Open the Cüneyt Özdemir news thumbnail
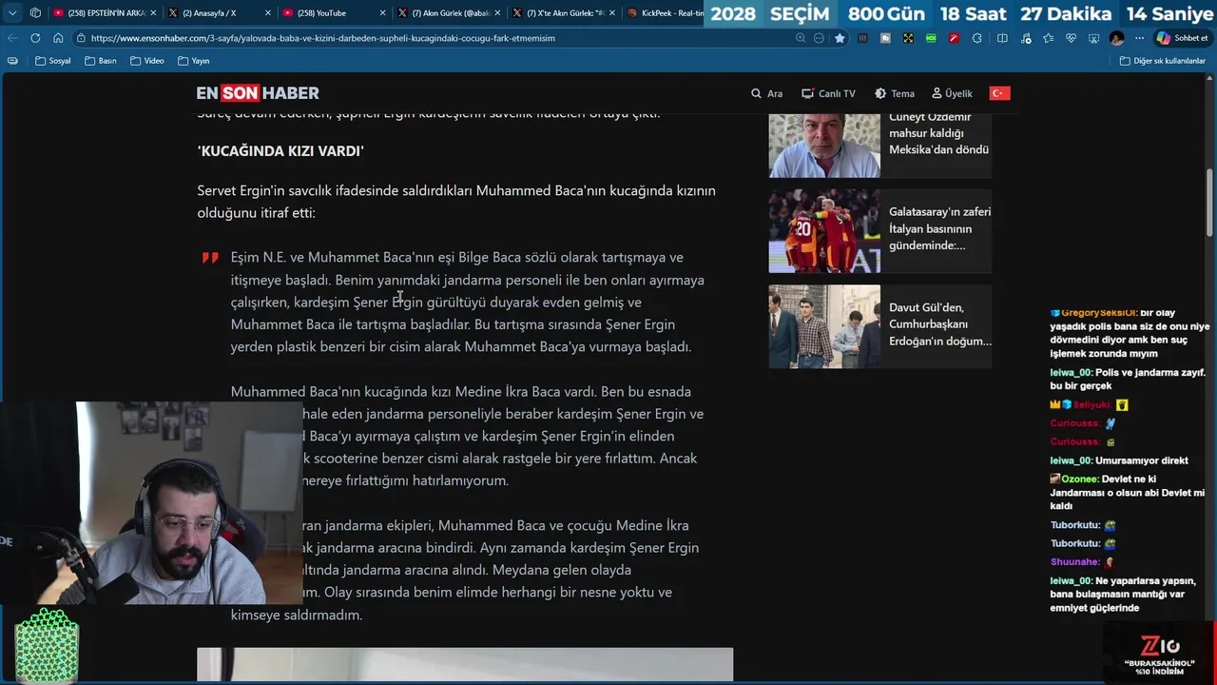The width and height of the screenshot is (1217, 685). 824,146
